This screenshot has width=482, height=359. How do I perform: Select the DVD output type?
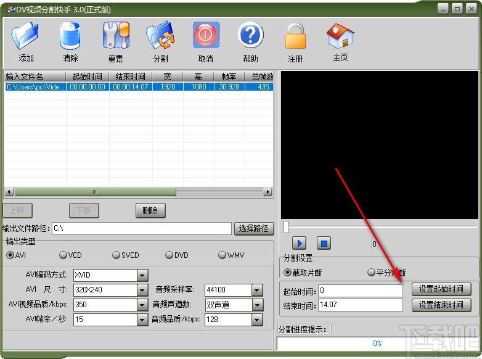coord(170,255)
